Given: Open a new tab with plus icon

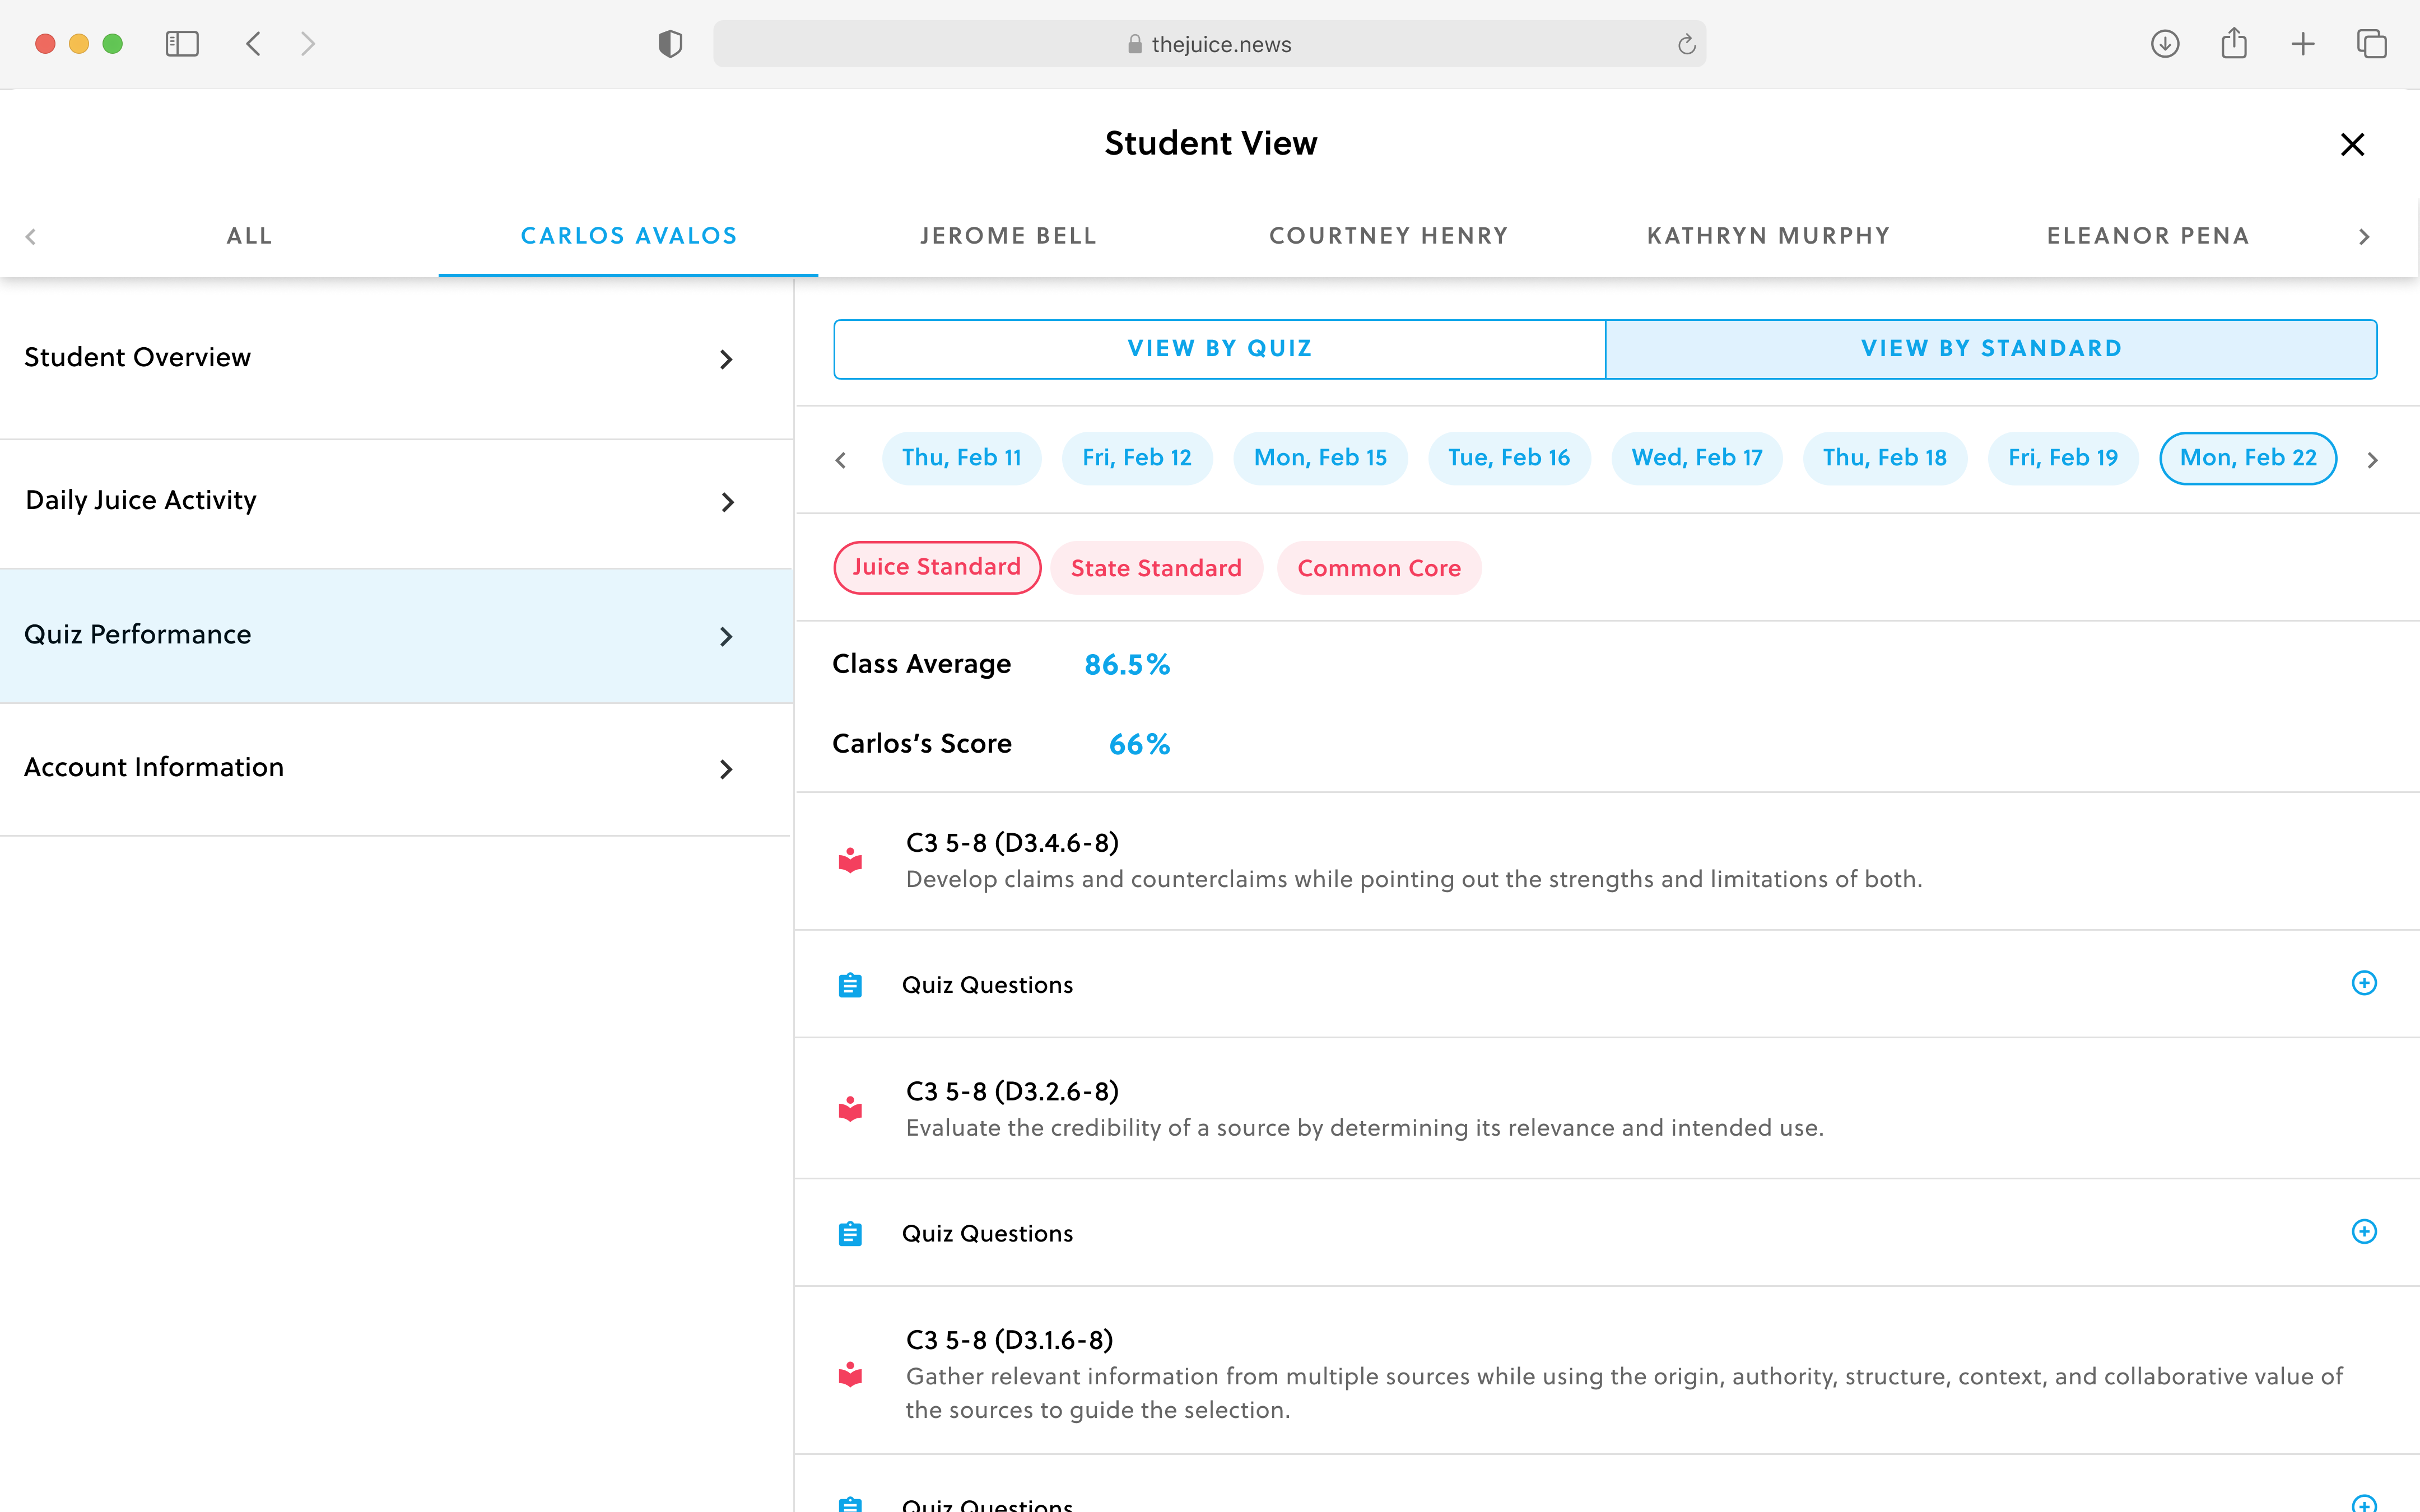Looking at the screenshot, I should (x=2303, y=44).
